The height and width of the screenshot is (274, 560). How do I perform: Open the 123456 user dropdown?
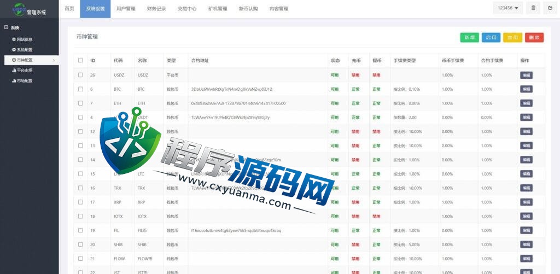(508, 8)
